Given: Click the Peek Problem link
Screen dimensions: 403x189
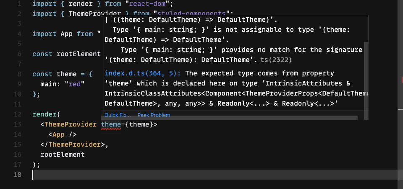Looking at the screenshot, I should point(154,115).
